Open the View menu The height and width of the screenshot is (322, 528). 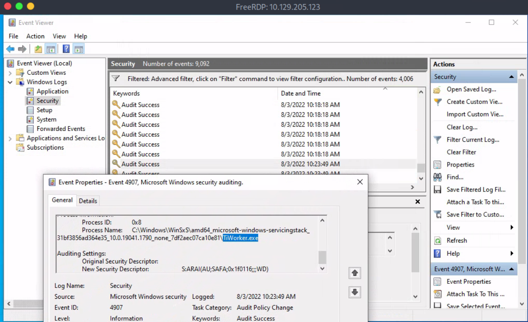pyautogui.click(x=59, y=36)
